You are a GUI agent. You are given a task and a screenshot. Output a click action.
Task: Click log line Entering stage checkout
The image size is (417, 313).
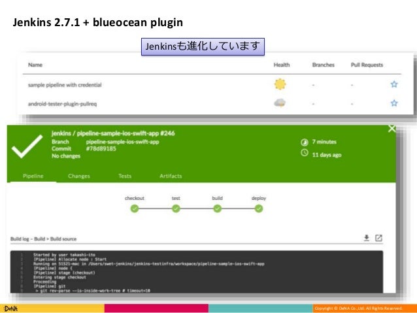(59, 277)
